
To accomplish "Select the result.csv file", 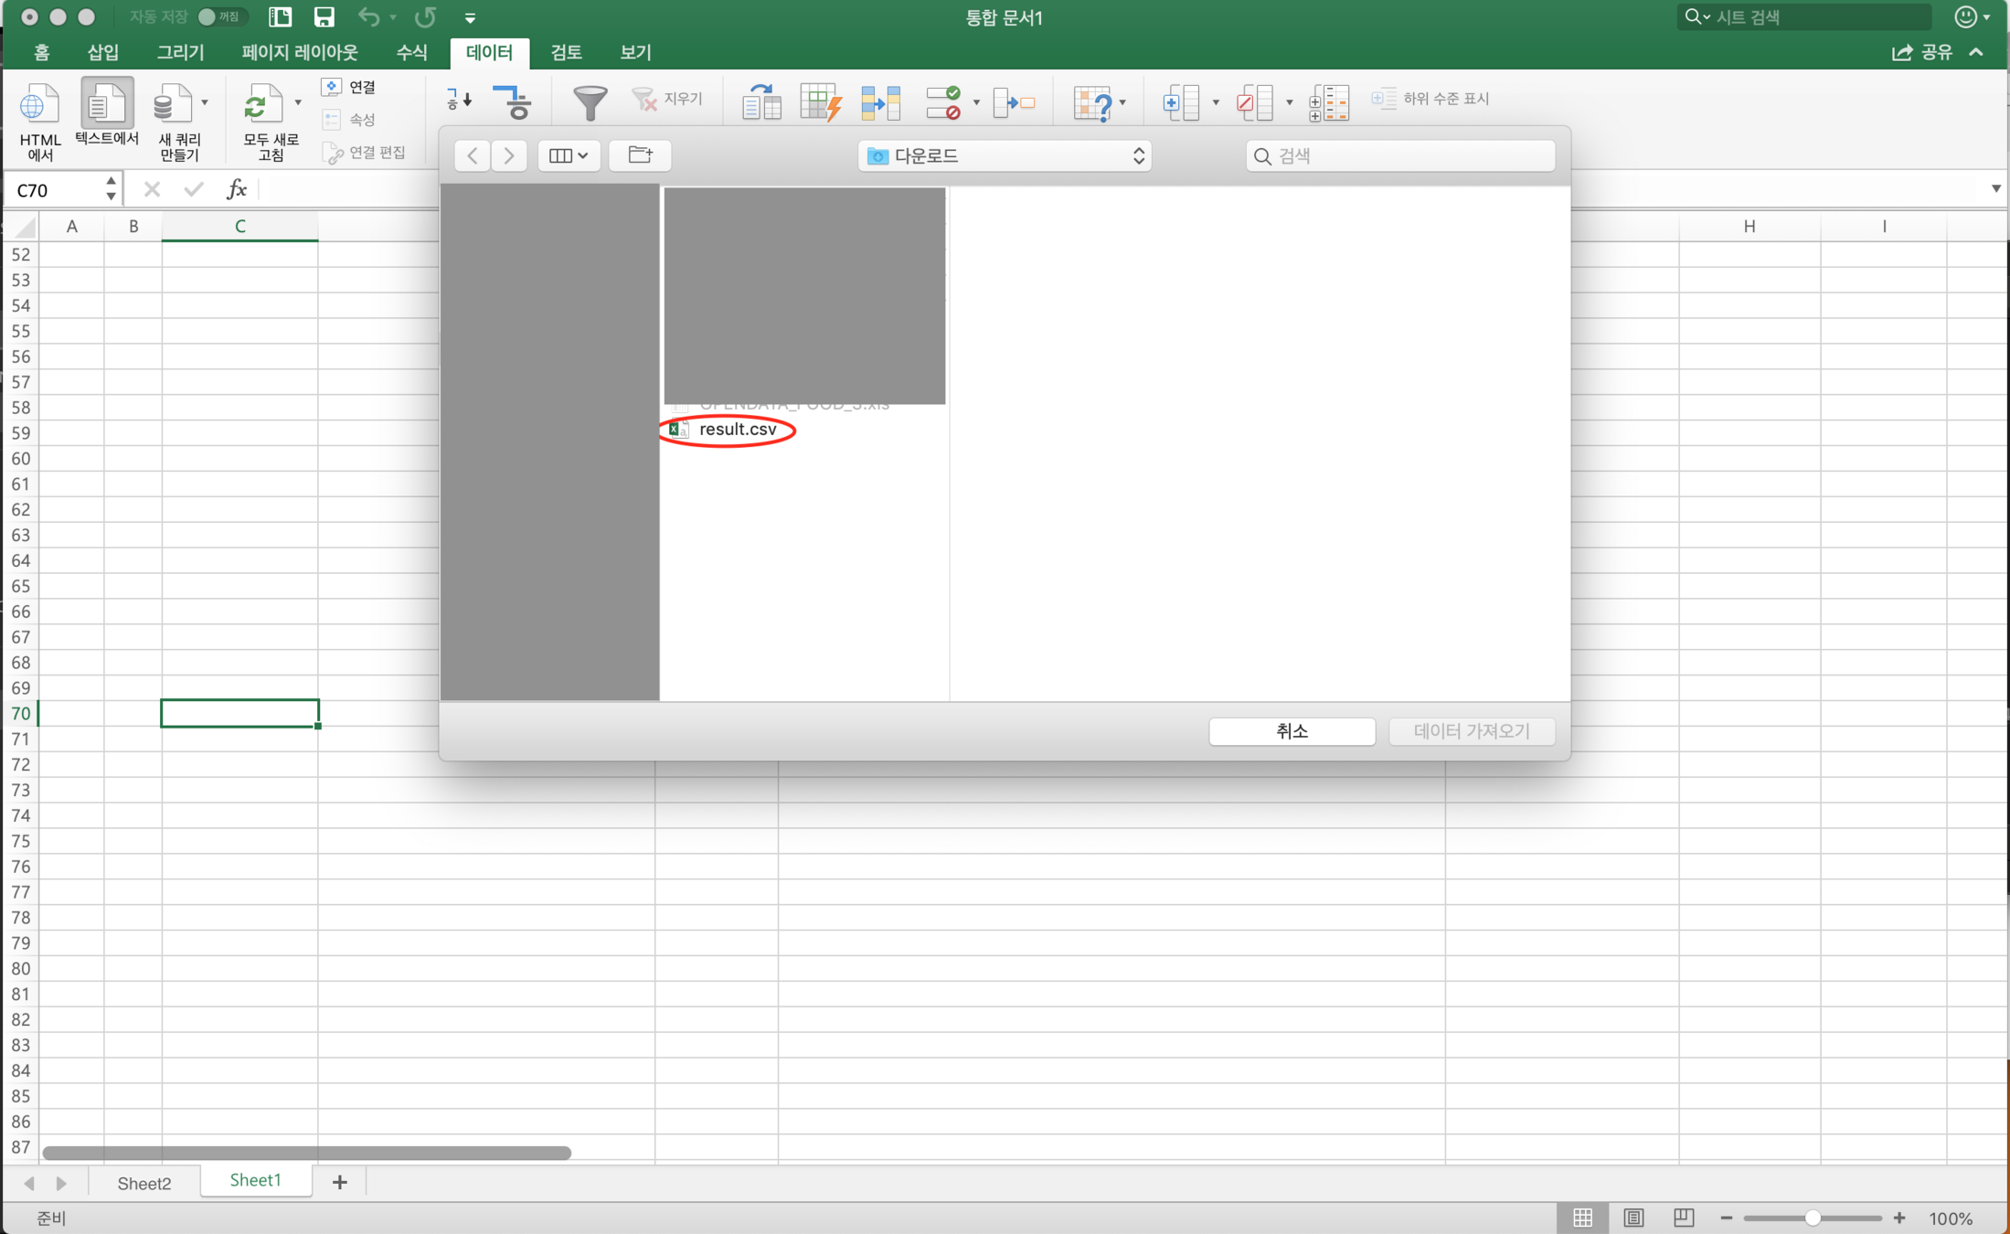I will (x=737, y=430).
